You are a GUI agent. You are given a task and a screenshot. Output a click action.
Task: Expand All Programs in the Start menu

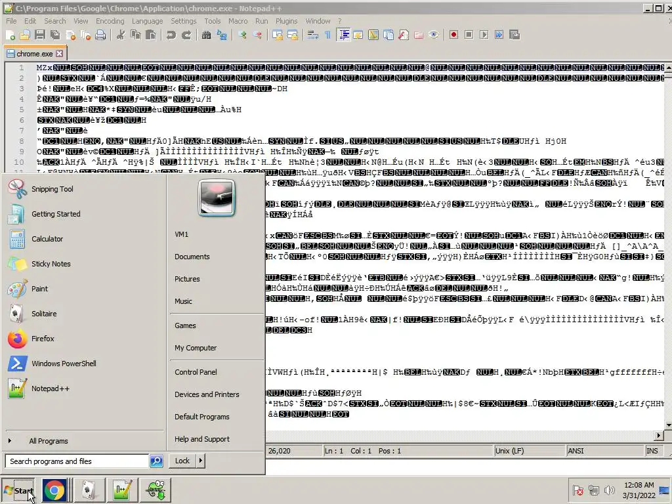point(48,441)
